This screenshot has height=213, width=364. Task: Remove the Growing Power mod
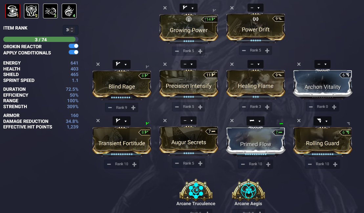pyautogui.click(x=165, y=8)
